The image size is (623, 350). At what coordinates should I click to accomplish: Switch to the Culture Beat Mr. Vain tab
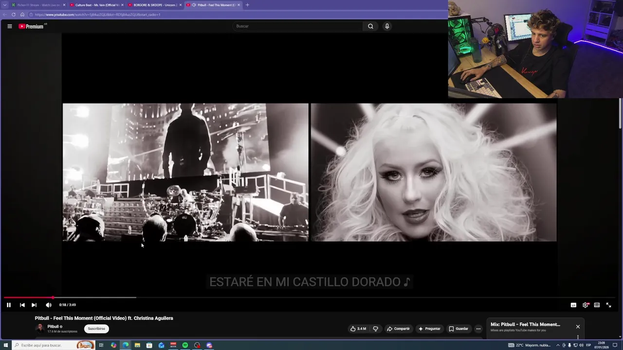pyautogui.click(x=96, y=5)
